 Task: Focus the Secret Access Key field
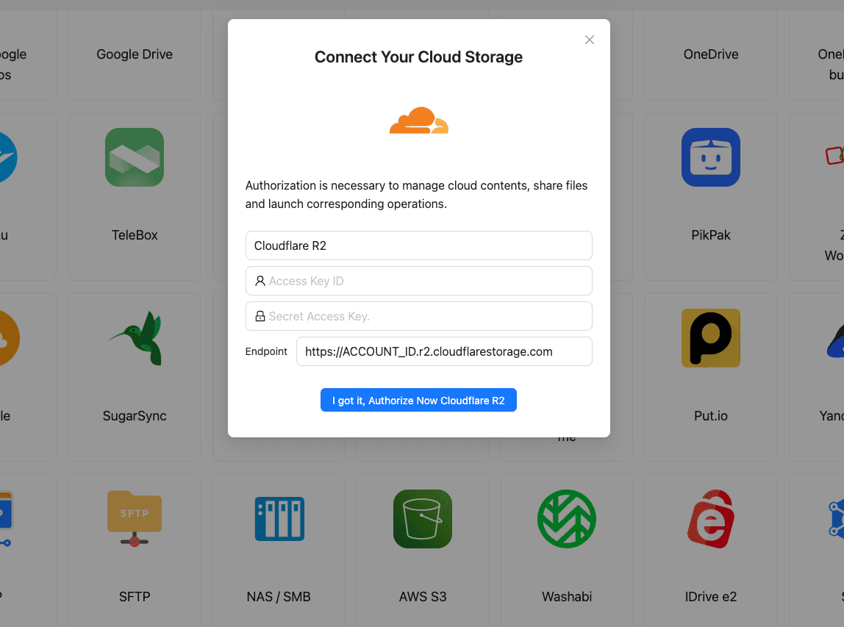pos(418,316)
